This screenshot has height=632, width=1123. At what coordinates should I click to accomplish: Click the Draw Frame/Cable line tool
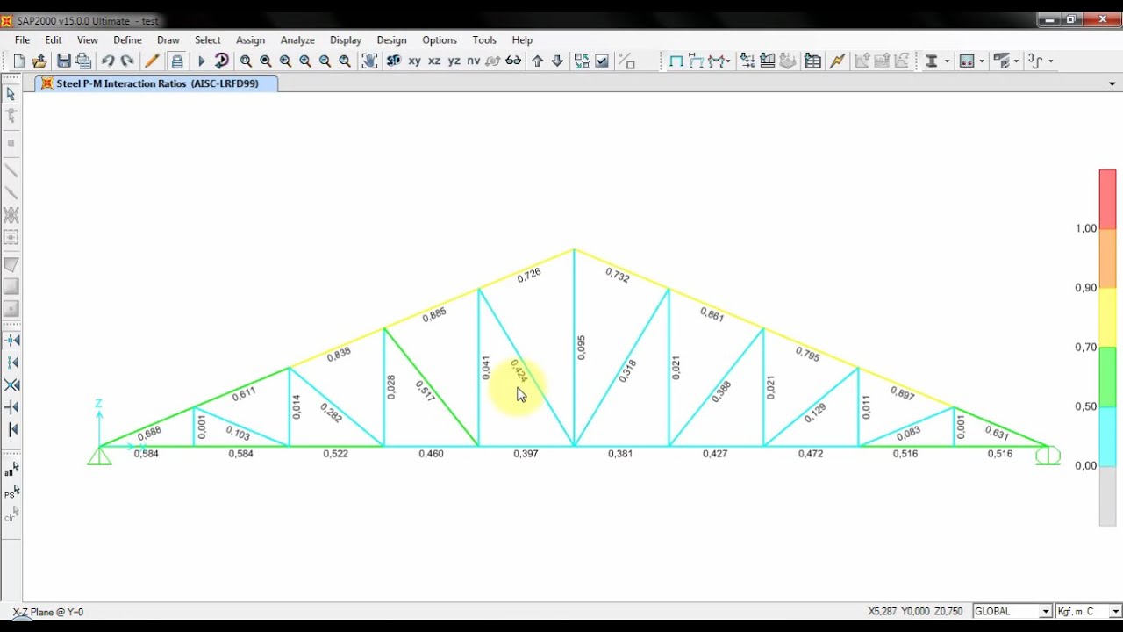[x=11, y=170]
